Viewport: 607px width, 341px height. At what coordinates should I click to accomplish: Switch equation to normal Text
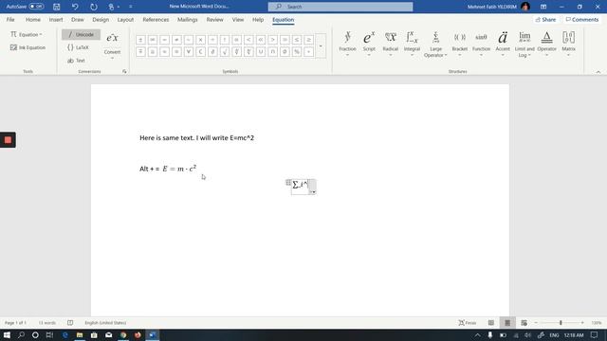coord(76,61)
